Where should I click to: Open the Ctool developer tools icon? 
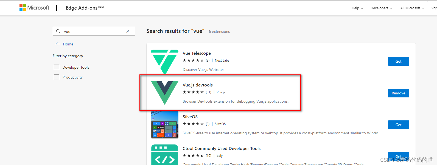coord(165,155)
